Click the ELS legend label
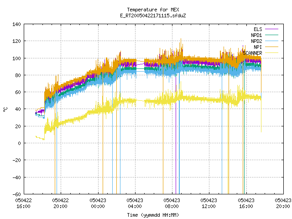 click(x=258, y=29)
